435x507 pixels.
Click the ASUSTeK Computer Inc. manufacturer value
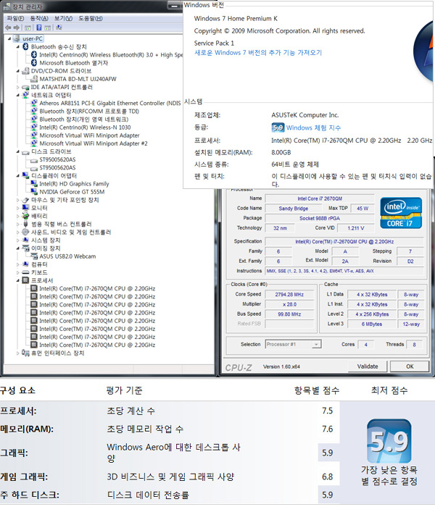(x=305, y=115)
